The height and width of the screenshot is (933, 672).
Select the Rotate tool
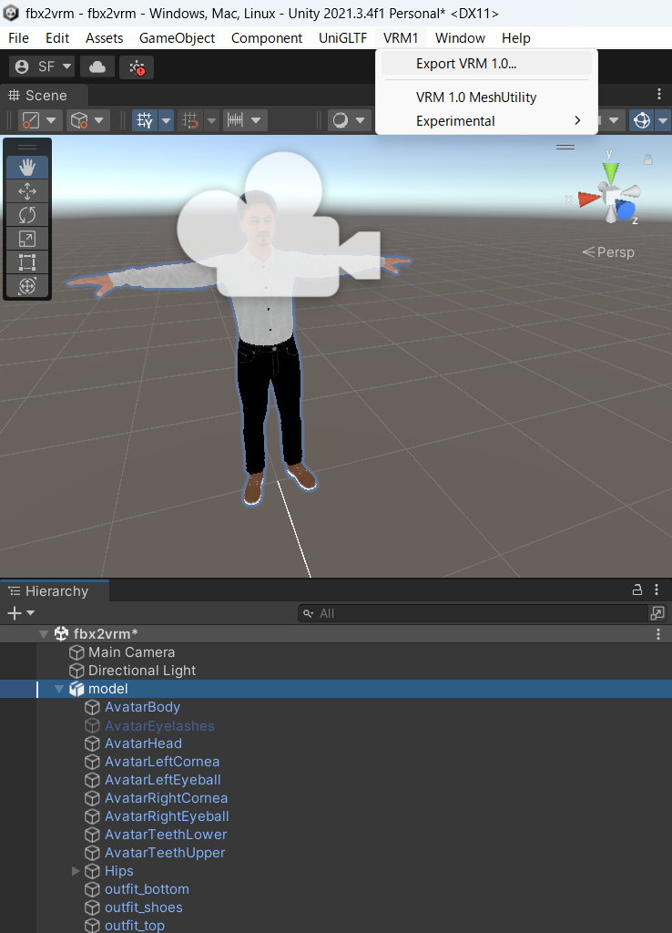pos(27,215)
